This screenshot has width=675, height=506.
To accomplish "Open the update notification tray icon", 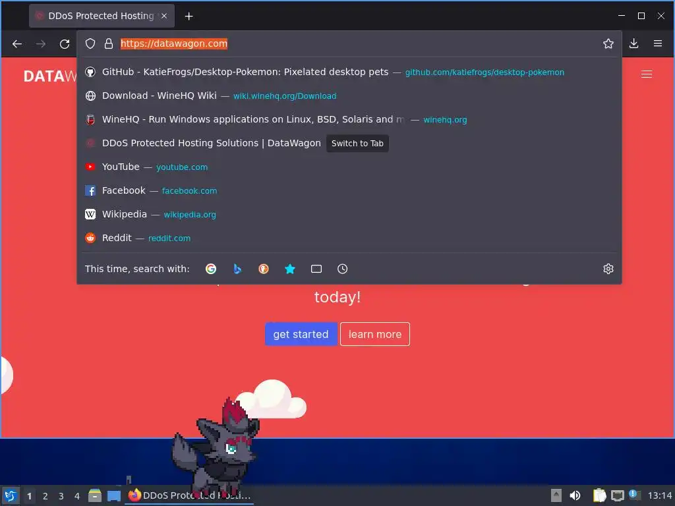I will 634,495.
